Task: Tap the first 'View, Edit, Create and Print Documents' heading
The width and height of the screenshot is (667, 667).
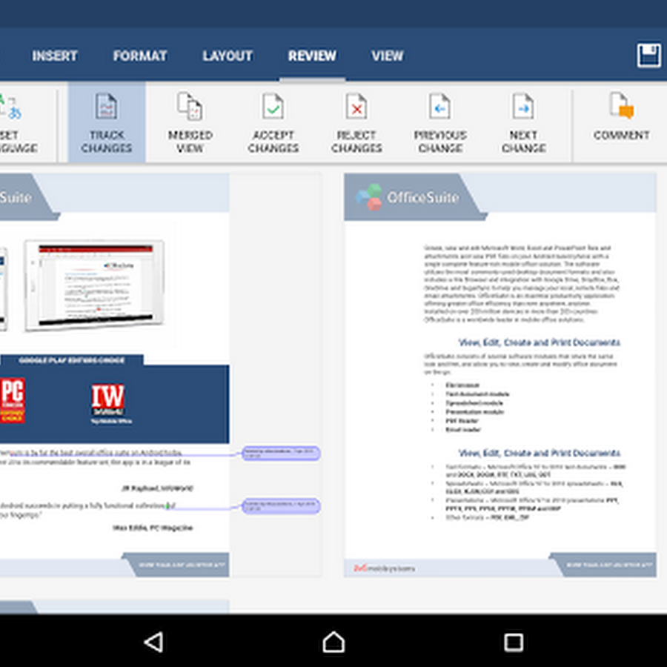Action: click(x=539, y=342)
